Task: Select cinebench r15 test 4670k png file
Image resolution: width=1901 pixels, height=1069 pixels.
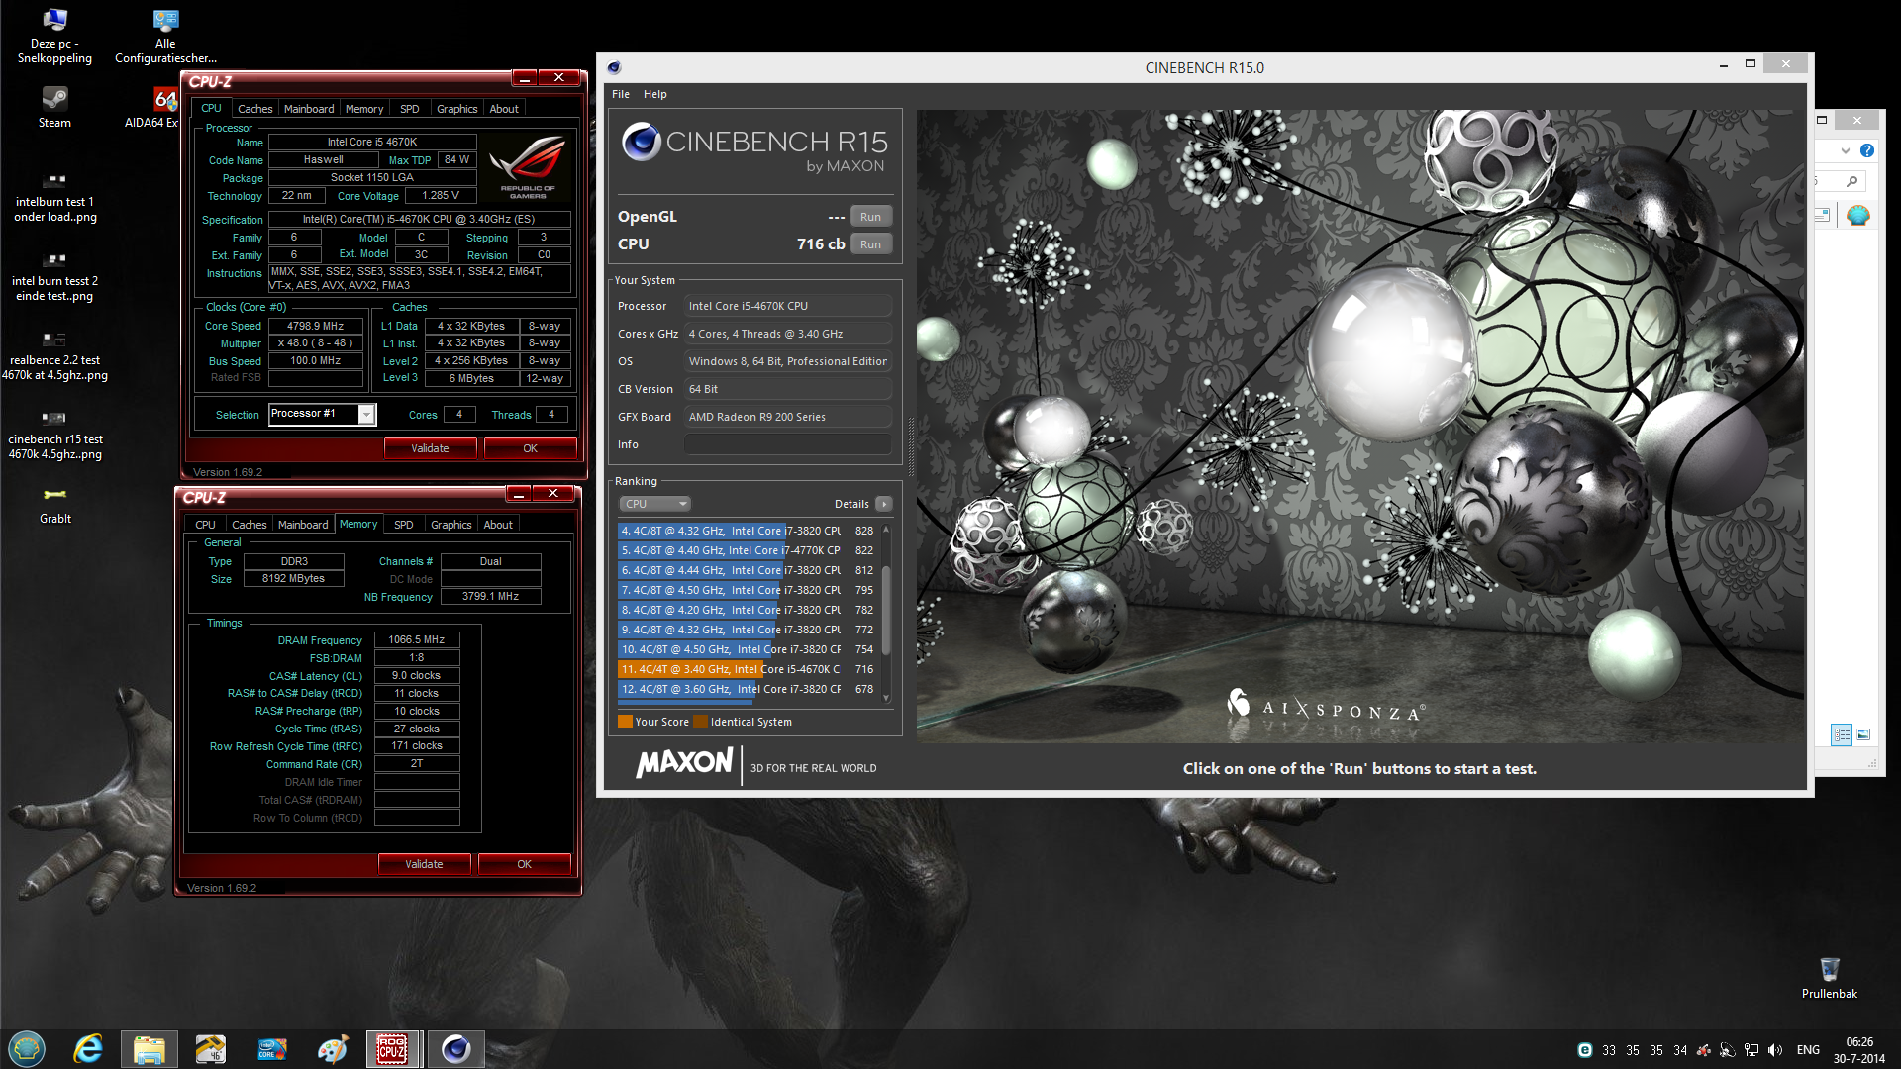Action: point(54,434)
